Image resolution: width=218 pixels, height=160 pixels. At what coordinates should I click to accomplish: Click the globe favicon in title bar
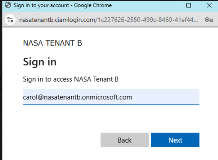(x=8, y=5)
